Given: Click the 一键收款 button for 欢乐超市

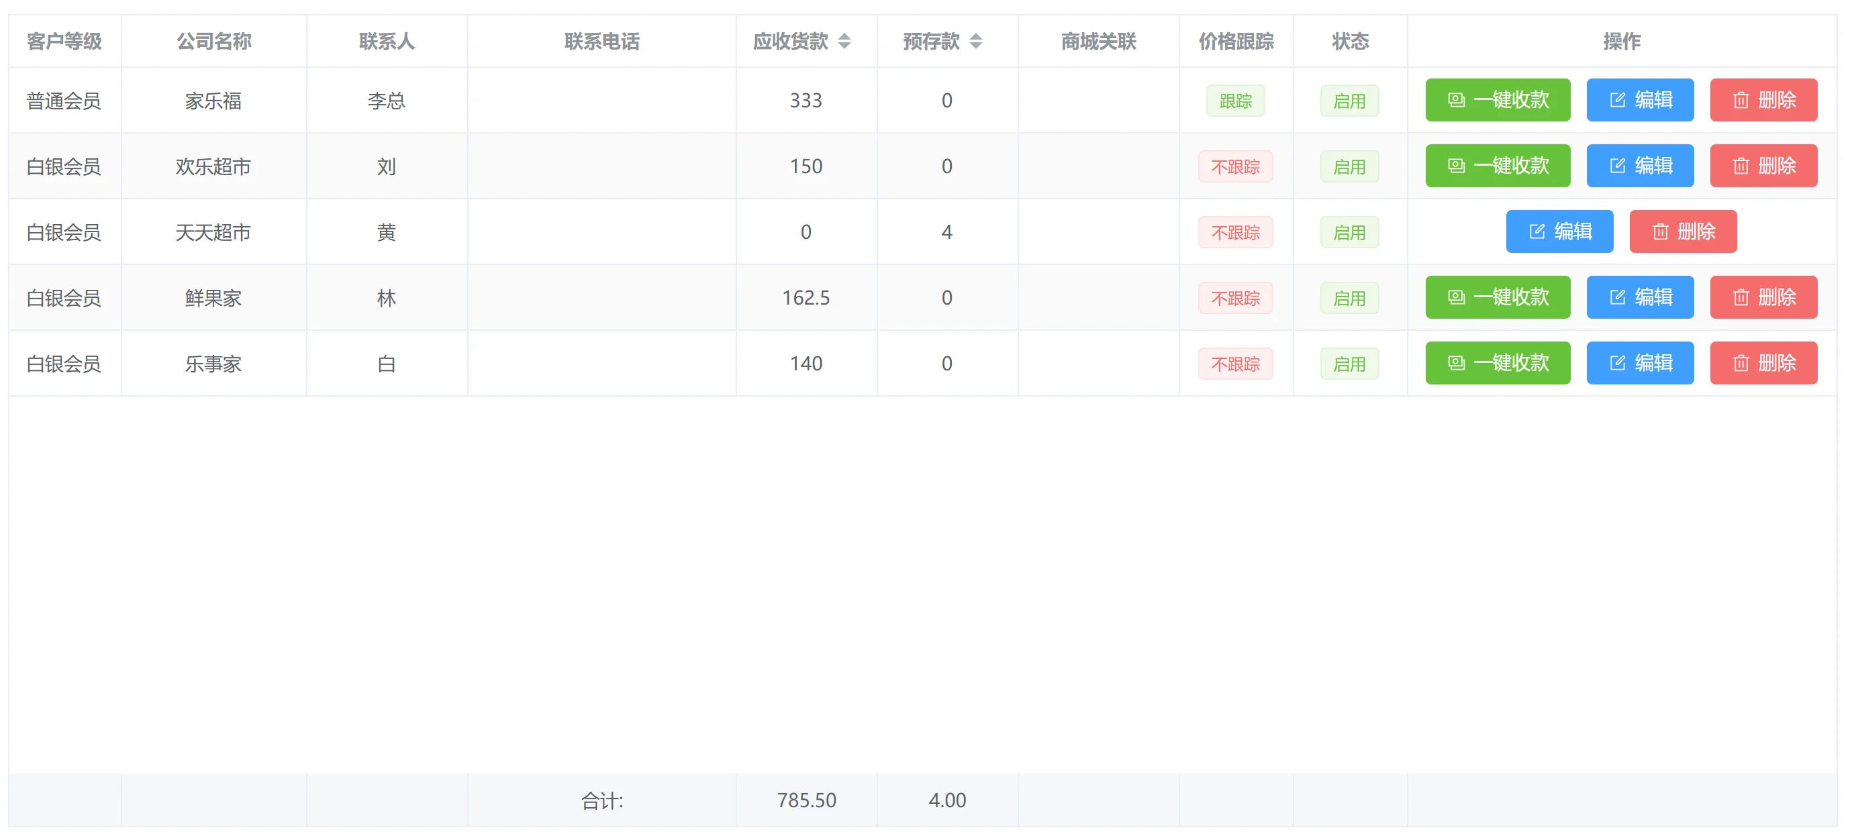Looking at the screenshot, I should pos(1498,166).
